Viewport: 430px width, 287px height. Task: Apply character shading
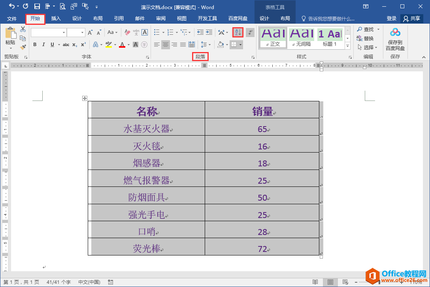136,45
